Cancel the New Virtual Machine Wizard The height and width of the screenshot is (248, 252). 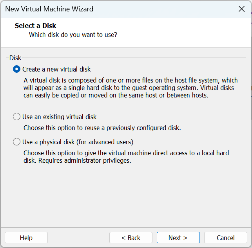[x=225, y=238]
